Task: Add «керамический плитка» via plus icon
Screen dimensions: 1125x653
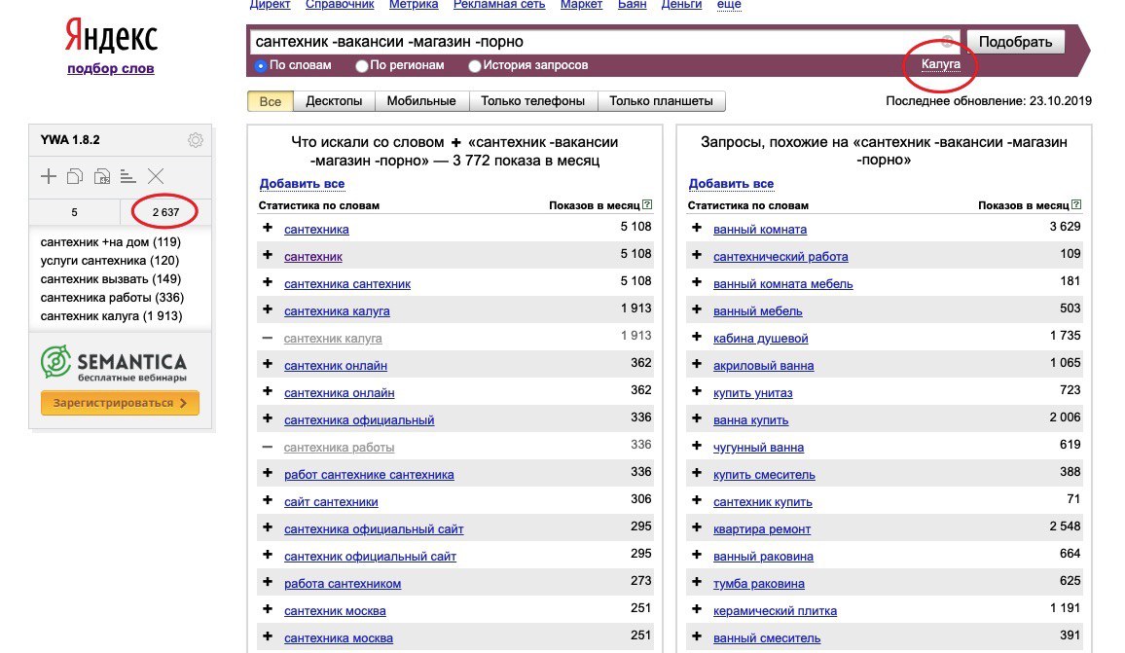Action: coord(697,609)
